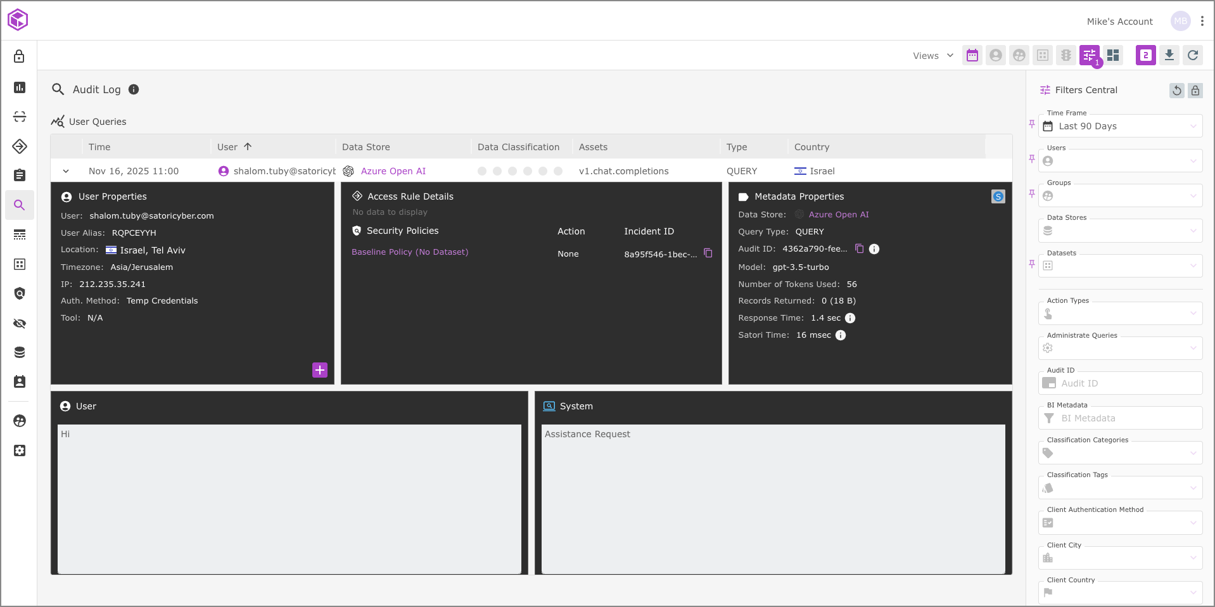Open the account kebab menu
This screenshot has height=607, width=1215.
(x=1202, y=21)
